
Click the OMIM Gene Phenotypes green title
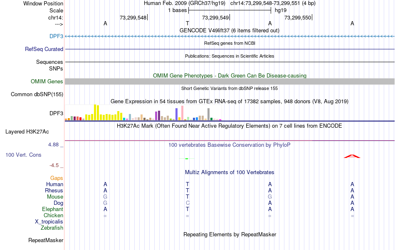click(230, 75)
